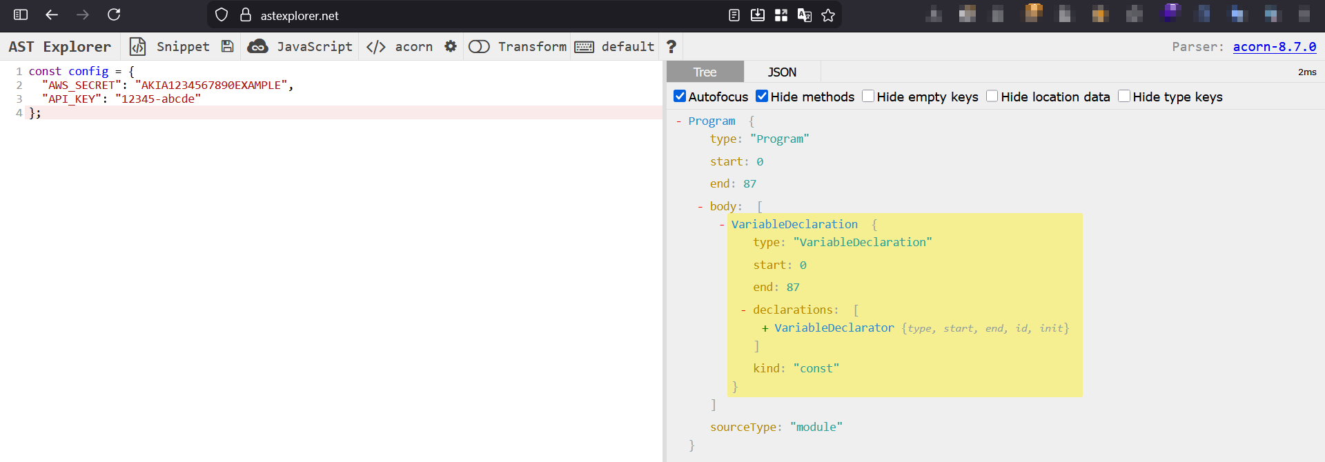Enable Hide location data checkbox

coord(992,97)
